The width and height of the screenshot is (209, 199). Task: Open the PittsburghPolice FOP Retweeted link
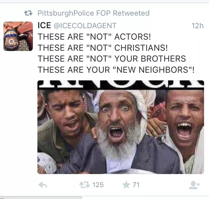pyautogui.click(x=94, y=13)
